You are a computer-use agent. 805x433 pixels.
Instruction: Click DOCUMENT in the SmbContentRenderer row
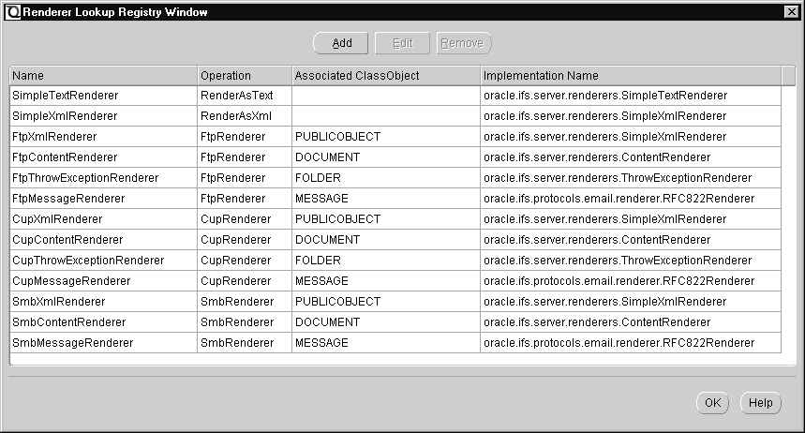(x=386, y=322)
